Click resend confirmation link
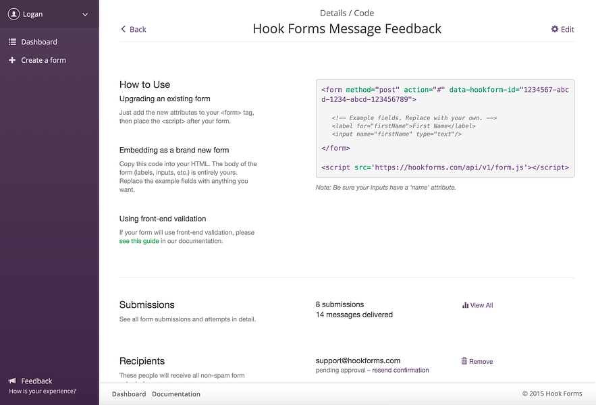Screen dimensions: 596x405 pyautogui.click(x=400, y=370)
